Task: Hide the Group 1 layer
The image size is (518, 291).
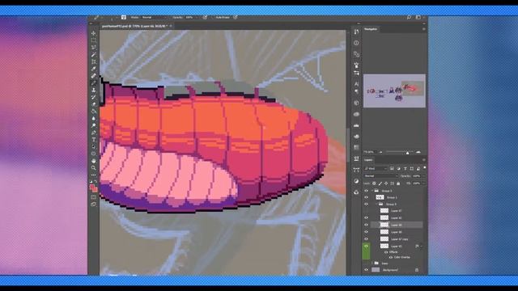Action: tap(366, 197)
